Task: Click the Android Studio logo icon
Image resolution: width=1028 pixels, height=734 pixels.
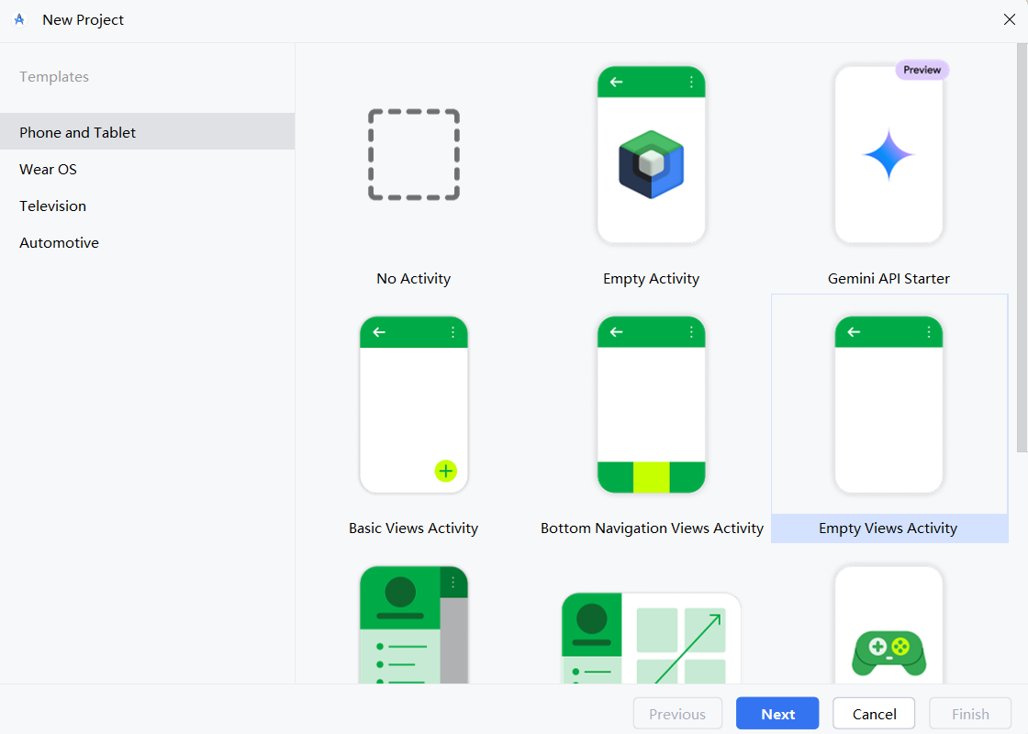Action: (x=19, y=18)
